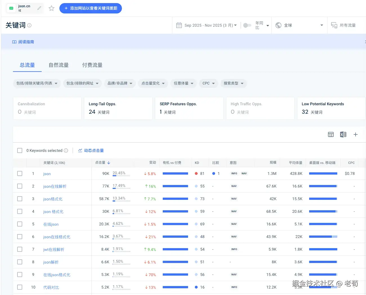366x295 pixels.
Task: Click json.cn site favicon
Action: point(11,8)
